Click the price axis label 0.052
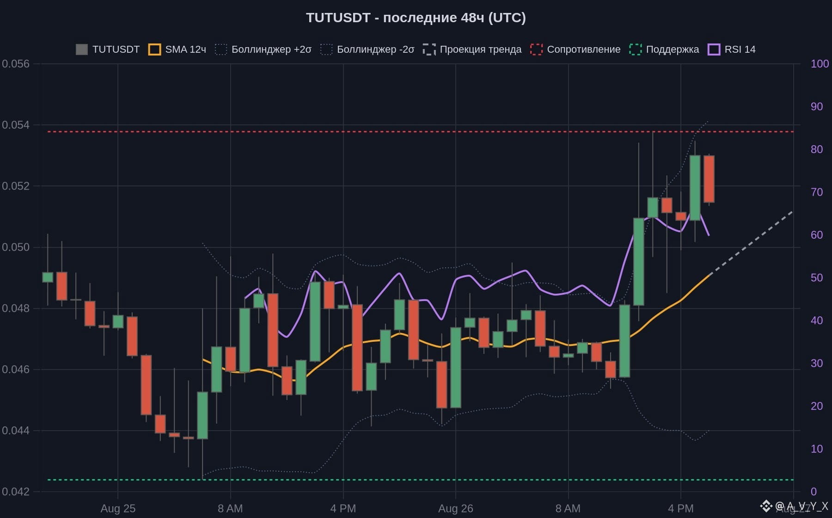The image size is (832, 518). click(x=16, y=186)
